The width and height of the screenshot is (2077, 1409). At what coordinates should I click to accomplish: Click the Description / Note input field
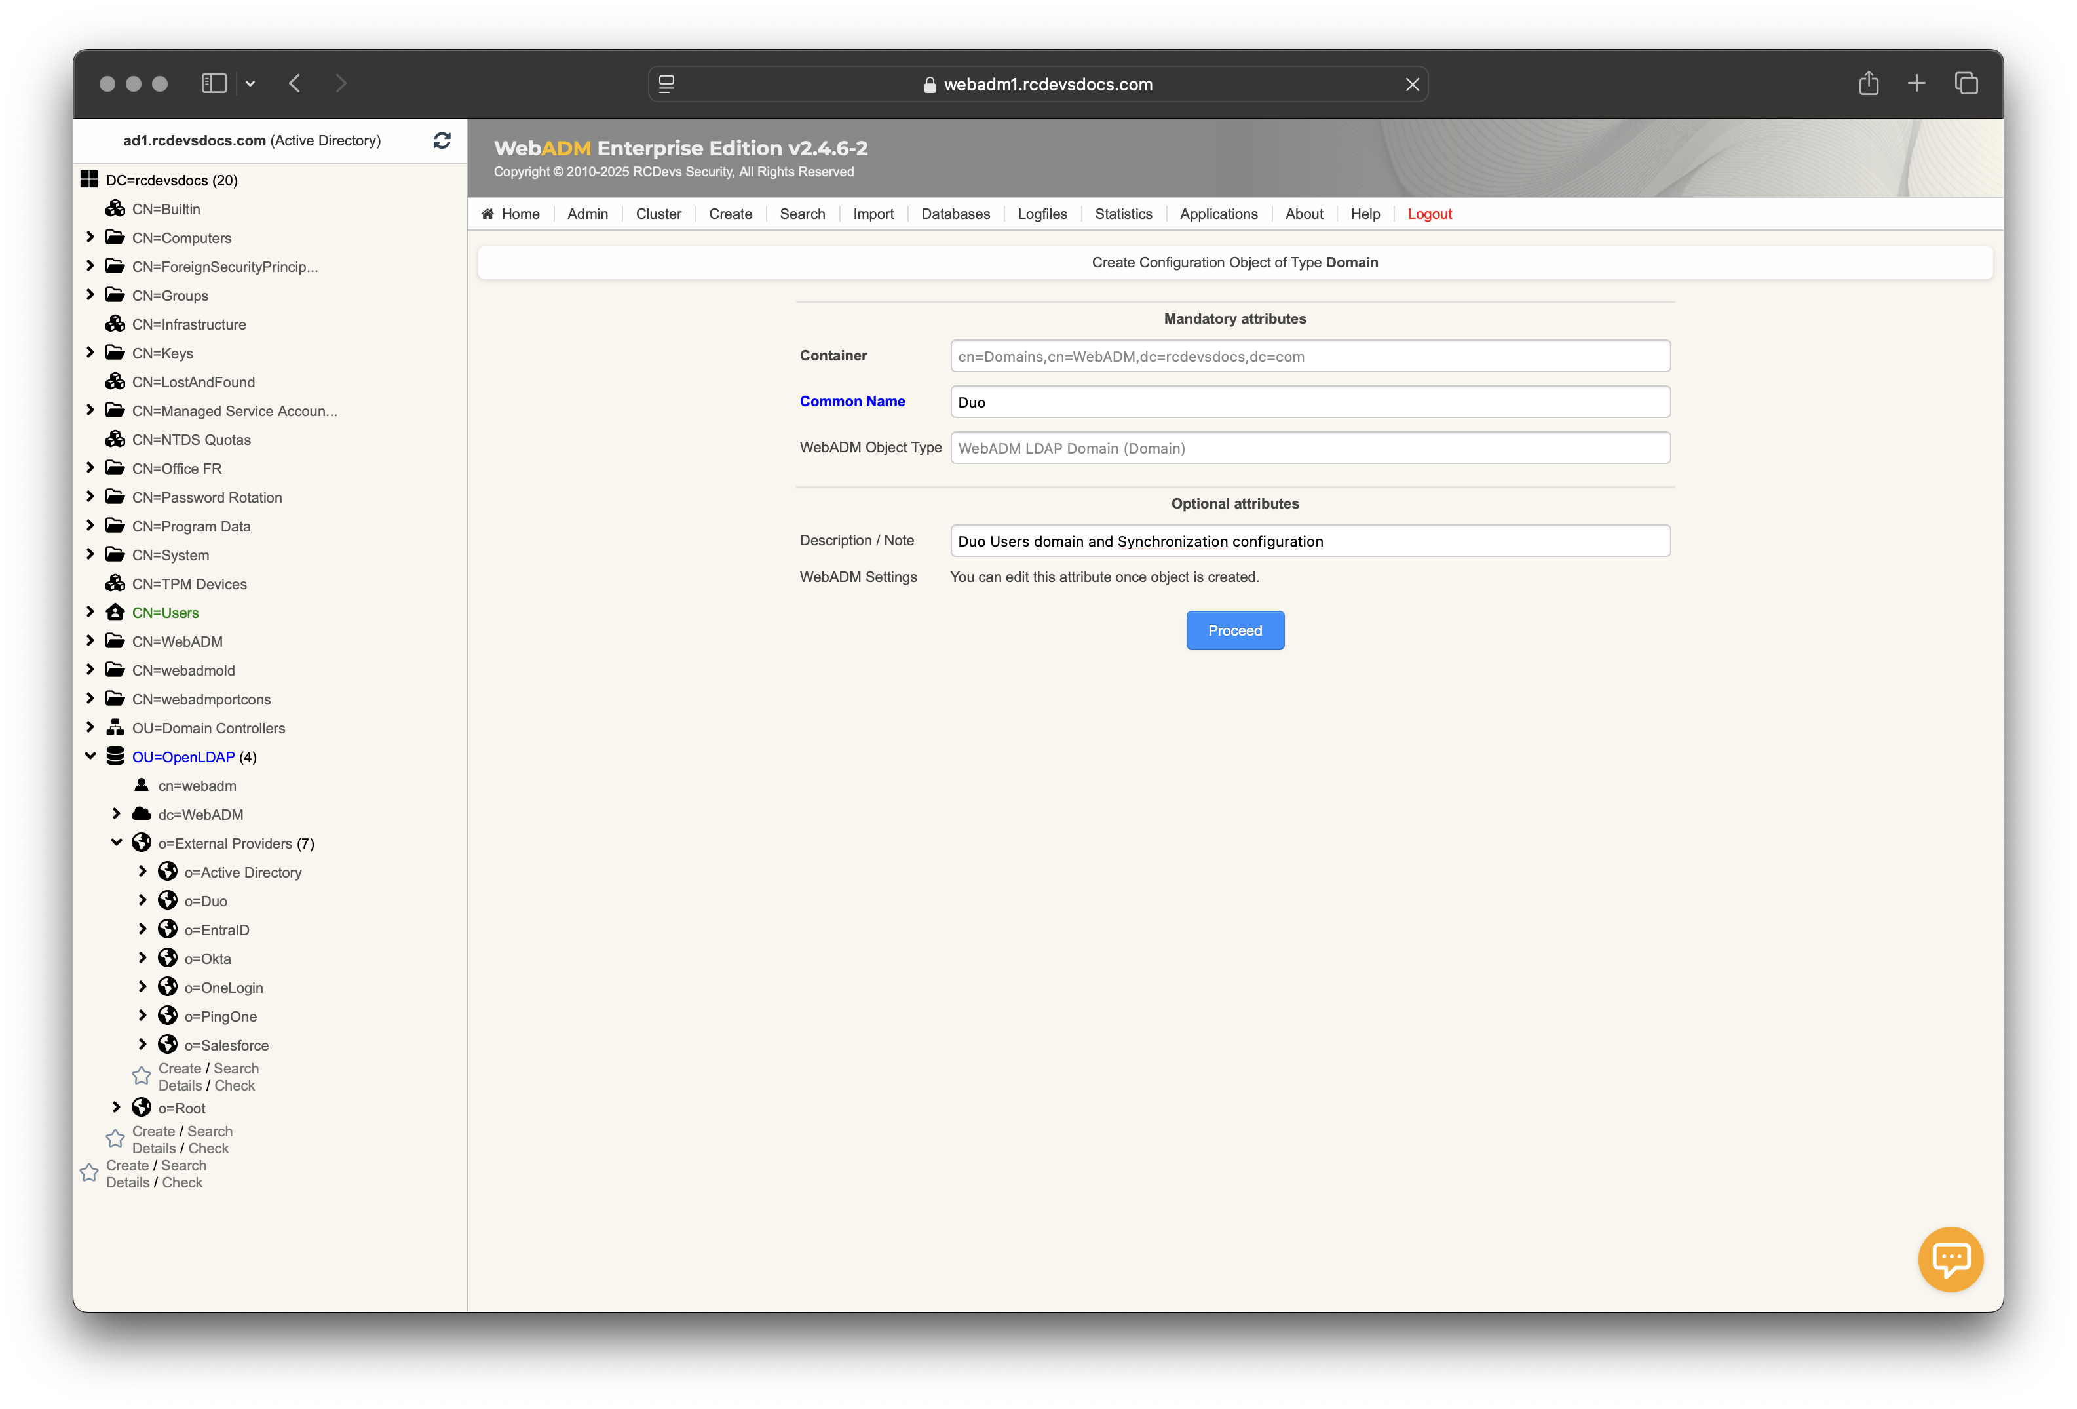point(1310,541)
